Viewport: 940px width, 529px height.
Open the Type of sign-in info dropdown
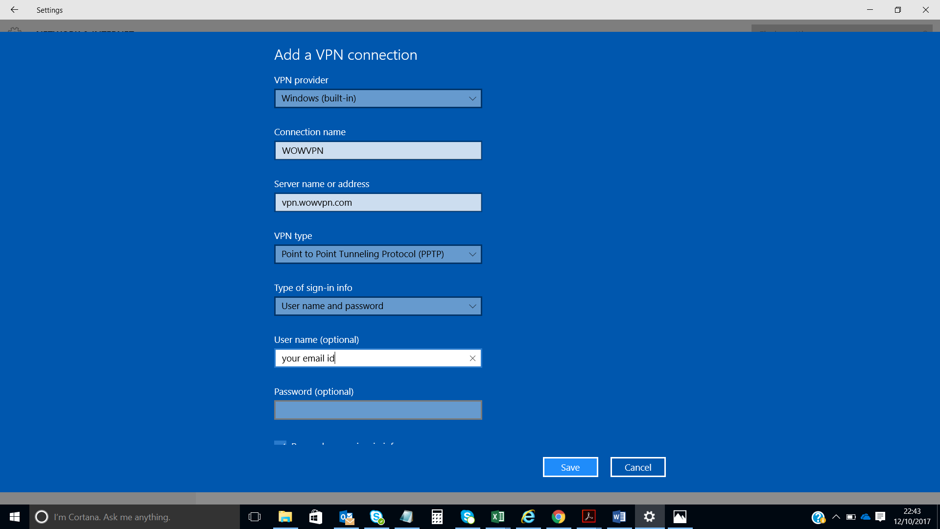click(378, 306)
